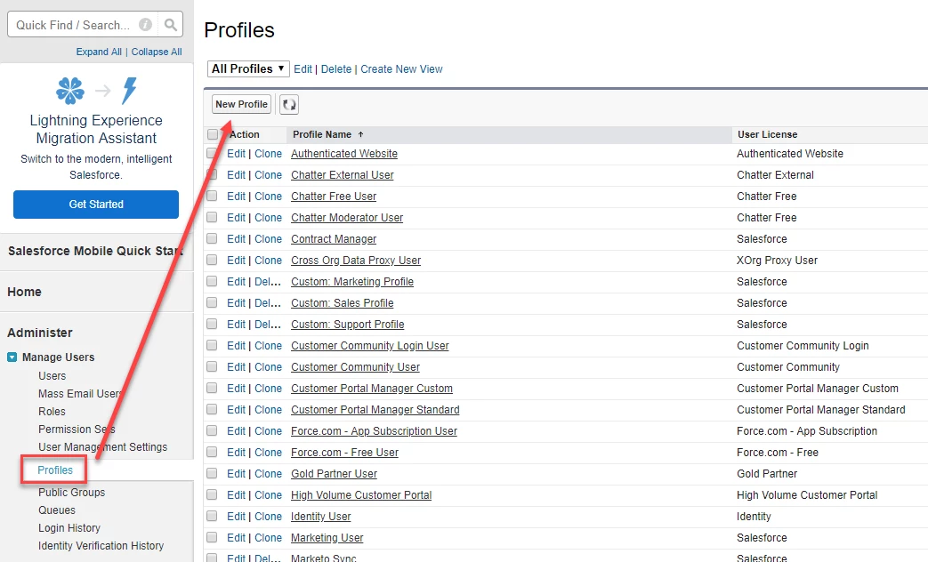928x562 pixels.
Task: Open Customer Community Login User profile
Action: [370, 346]
